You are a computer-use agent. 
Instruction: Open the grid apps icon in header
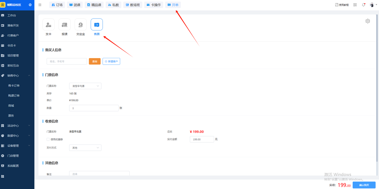point(355,5)
